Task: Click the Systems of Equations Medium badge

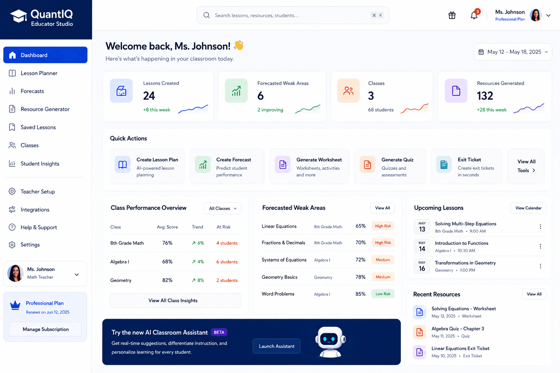Action: (x=383, y=260)
